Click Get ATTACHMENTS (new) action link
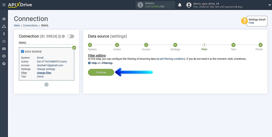 coord(52,62)
